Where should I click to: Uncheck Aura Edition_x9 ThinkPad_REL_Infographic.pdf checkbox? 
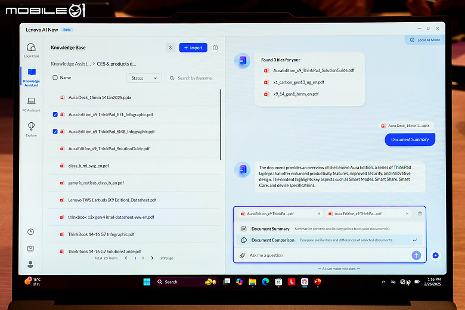(x=55, y=114)
